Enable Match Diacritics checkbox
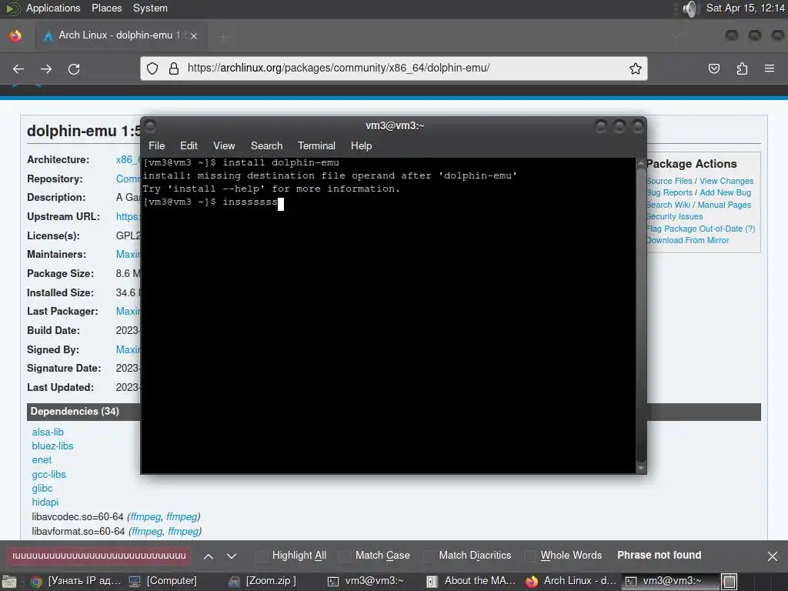Viewport: 788px width, 591px height. click(x=428, y=556)
